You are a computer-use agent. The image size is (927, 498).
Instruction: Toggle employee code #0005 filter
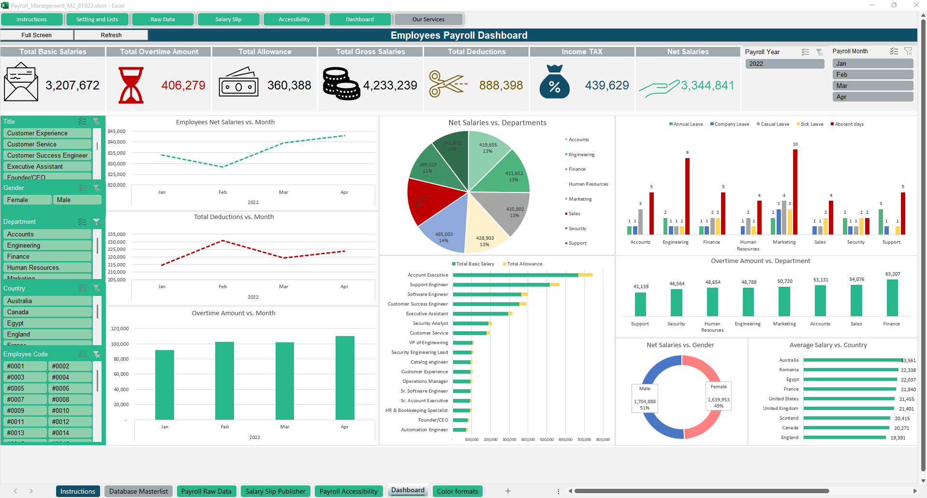25,389
